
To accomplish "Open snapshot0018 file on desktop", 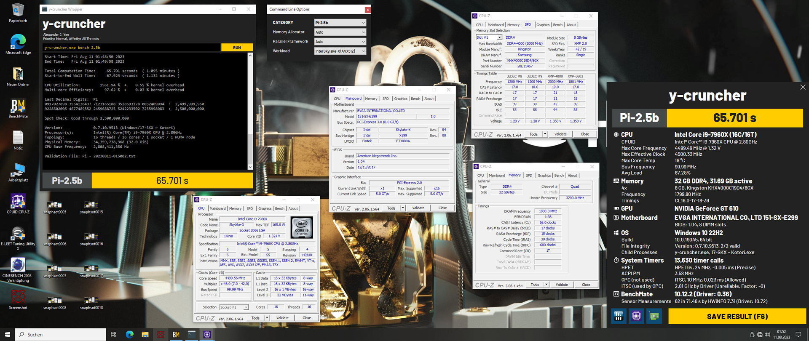I will [91, 303].
